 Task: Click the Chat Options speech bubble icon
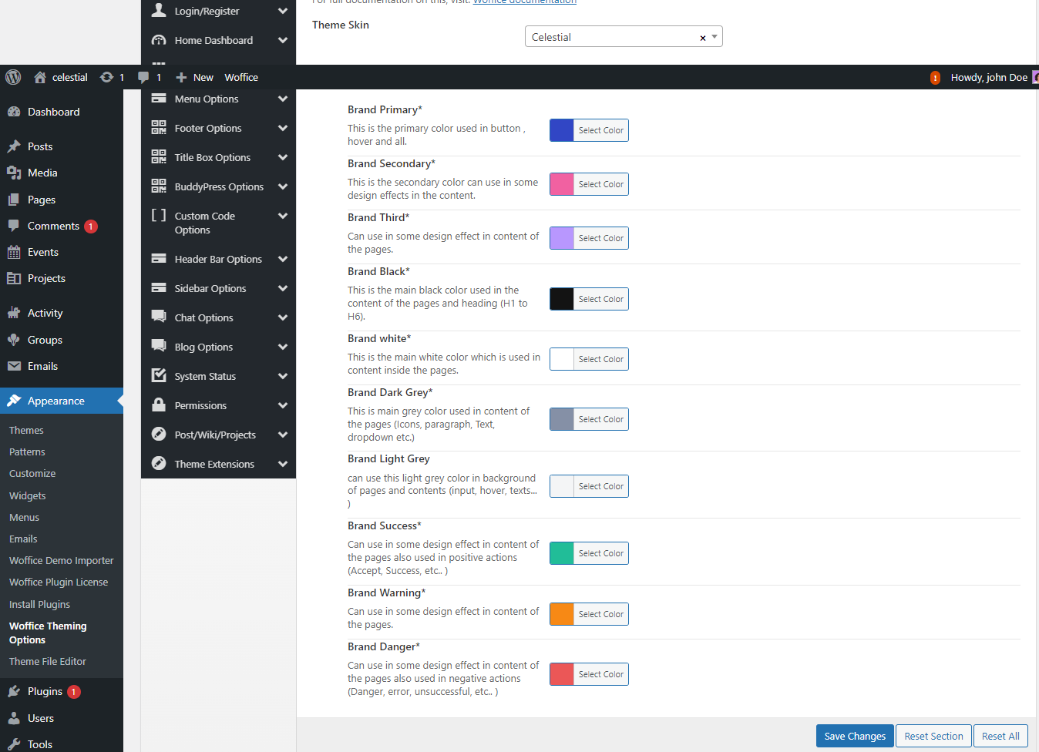(159, 317)
